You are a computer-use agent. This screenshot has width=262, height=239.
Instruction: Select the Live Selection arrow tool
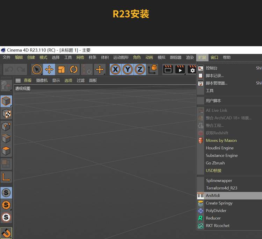(37, 69)
